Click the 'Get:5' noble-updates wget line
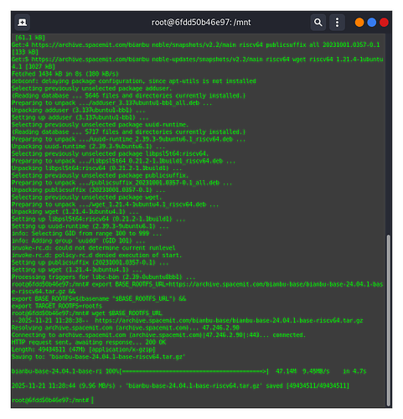The image size is (403, 419). (x=198, y=63)
